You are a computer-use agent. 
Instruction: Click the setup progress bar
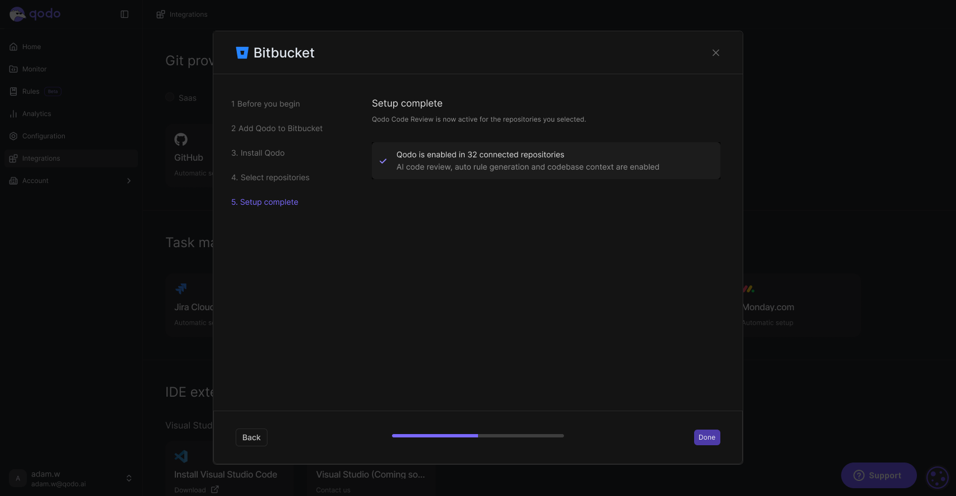tap(478, 436)
